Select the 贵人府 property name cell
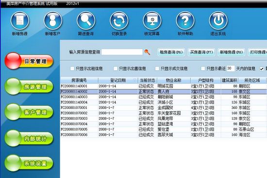267x178 pixels. [x=173, y=91]
